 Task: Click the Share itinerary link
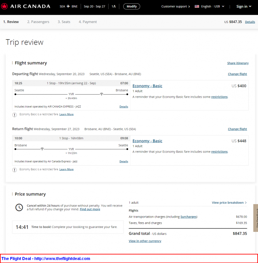(238, 63)
